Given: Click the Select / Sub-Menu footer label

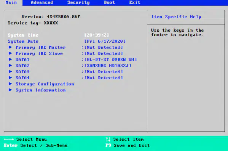Looking at the screenshot, I should point(44,145).
